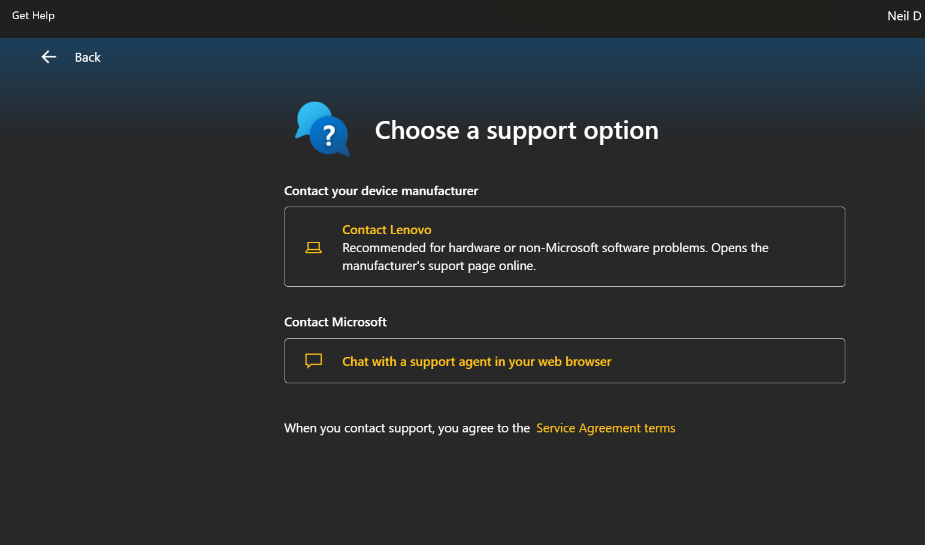Click the Get Help question bubble icon
Image resolution: width=925 pixels, height=545 pixels.
pos(322,129)
